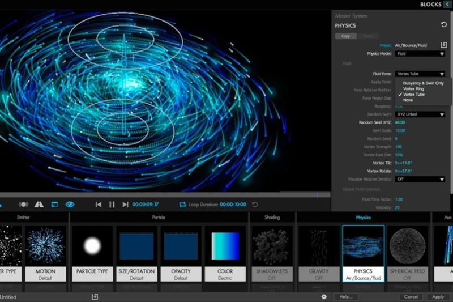Click the Viscosity value 20
Image resolution: width=453 pixels, height=302 pixels.
(x=398, y=207)
